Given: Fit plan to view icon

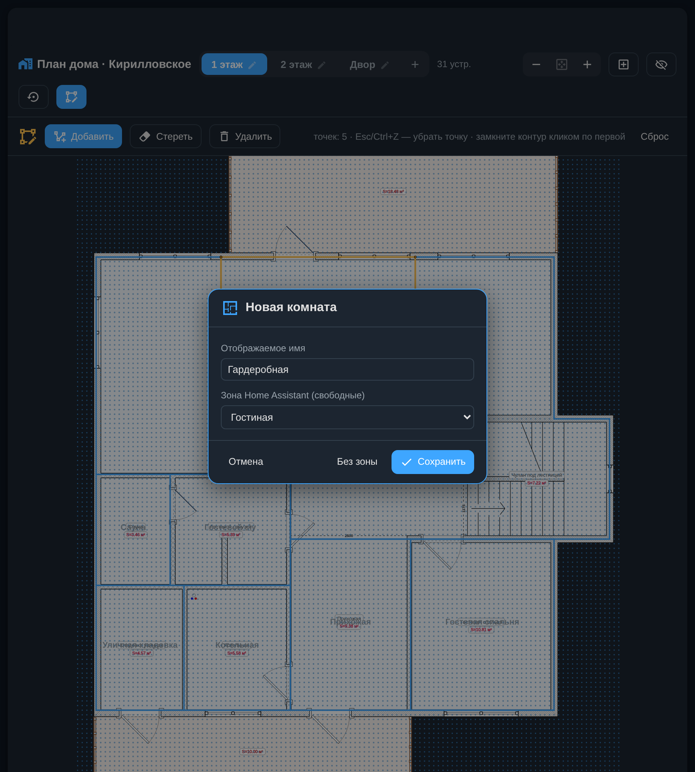Looking at the screenshot, I should (x=562, y=64).
